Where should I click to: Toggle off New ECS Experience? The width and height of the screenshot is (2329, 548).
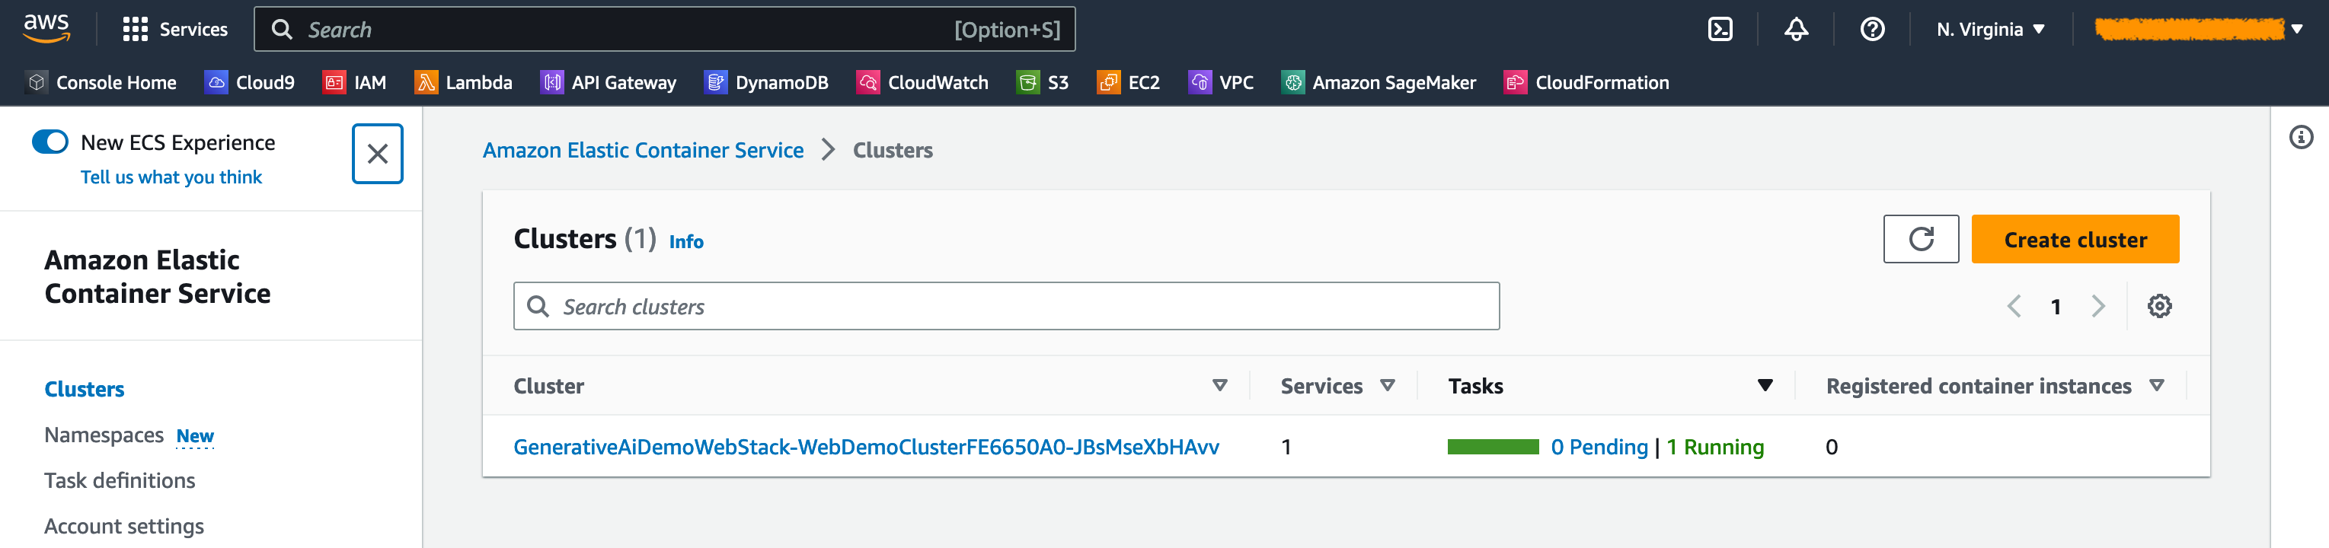[50, 142]
